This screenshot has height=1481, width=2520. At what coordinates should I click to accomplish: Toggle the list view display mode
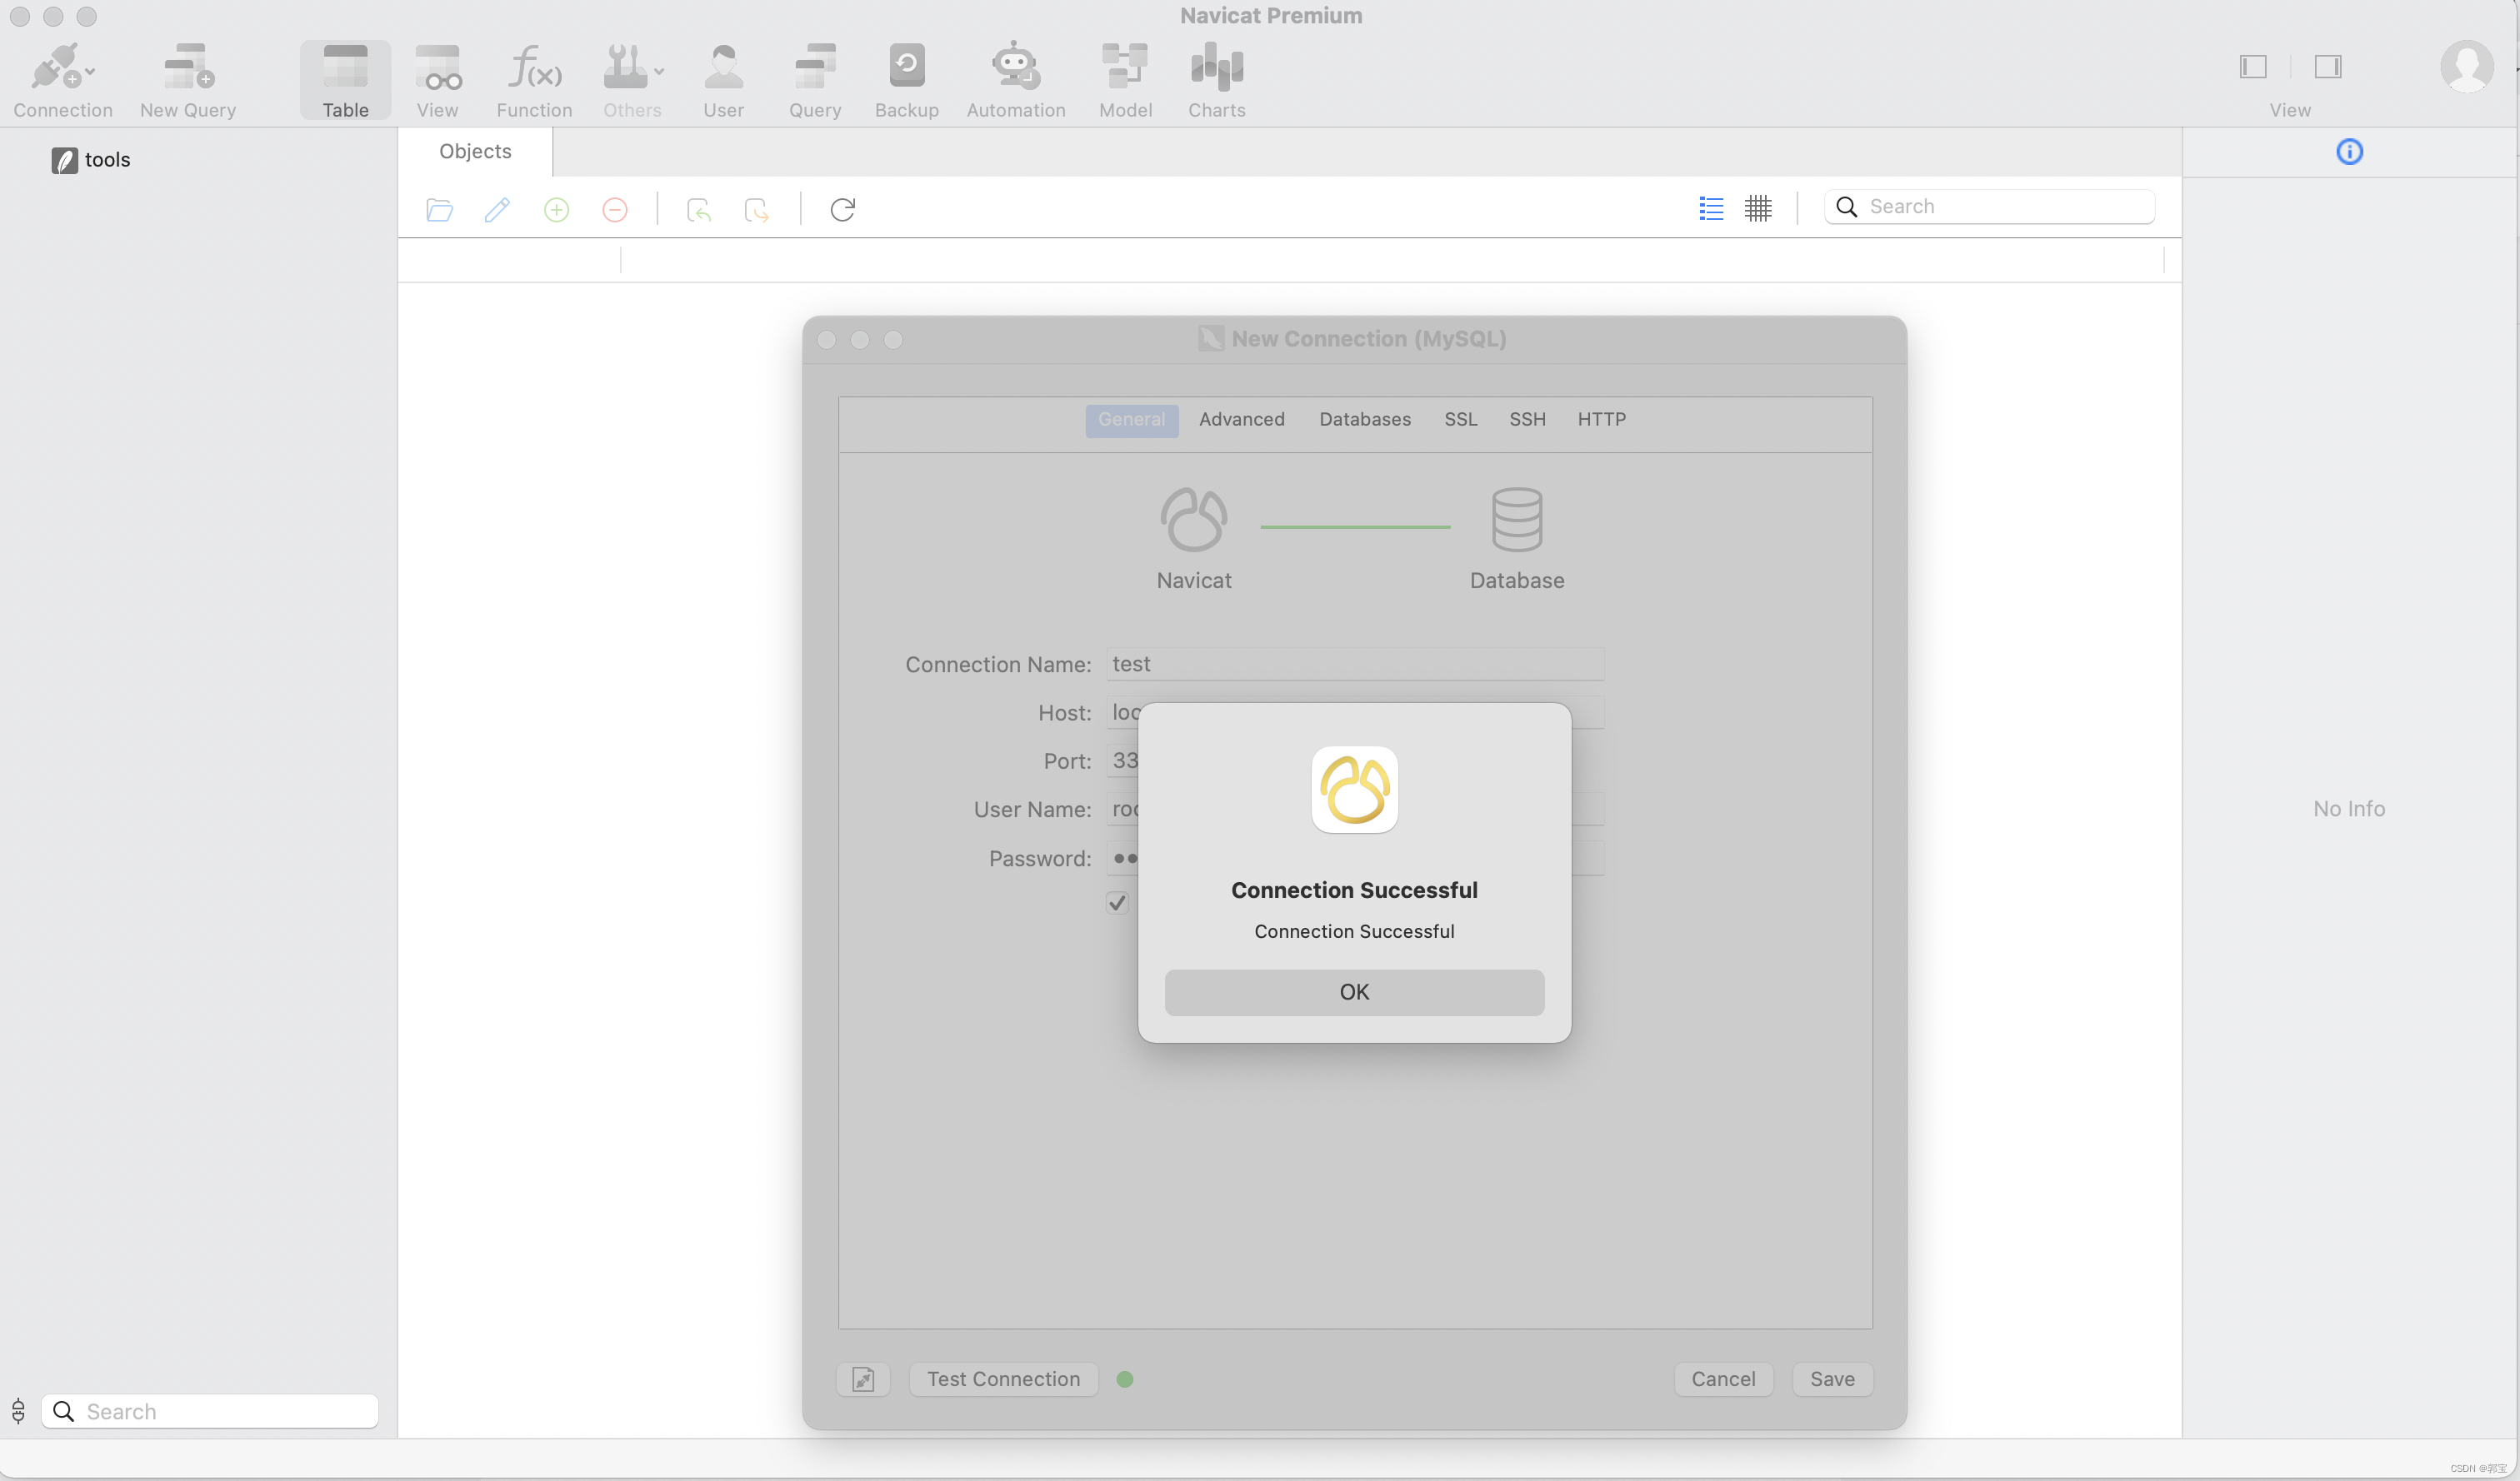(x=1709, y=208)
